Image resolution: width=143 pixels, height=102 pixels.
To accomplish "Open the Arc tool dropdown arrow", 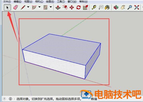I will (40, 7).
